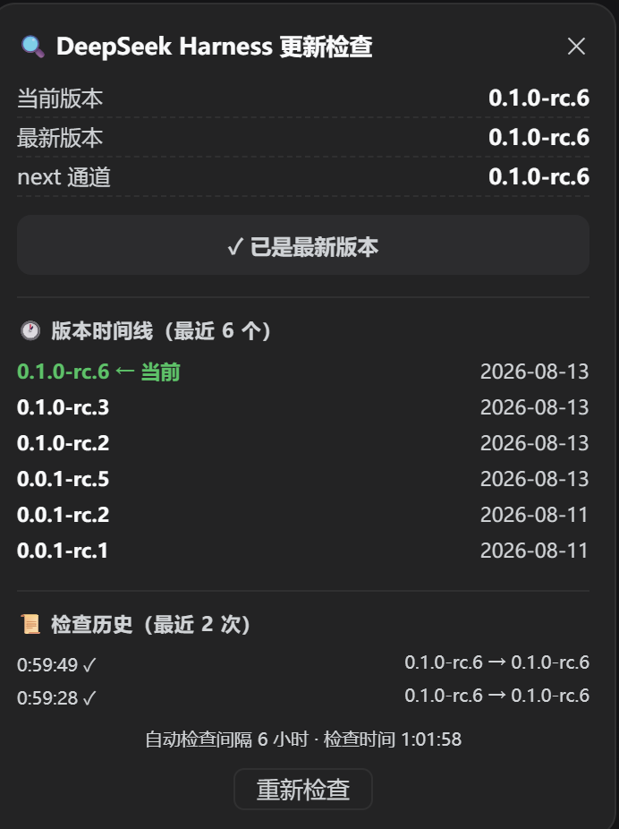Viewport: 619px width, 829px height.
Task: Click the 当前版本 value 0.1.0-rc.6
Action: 538,98
